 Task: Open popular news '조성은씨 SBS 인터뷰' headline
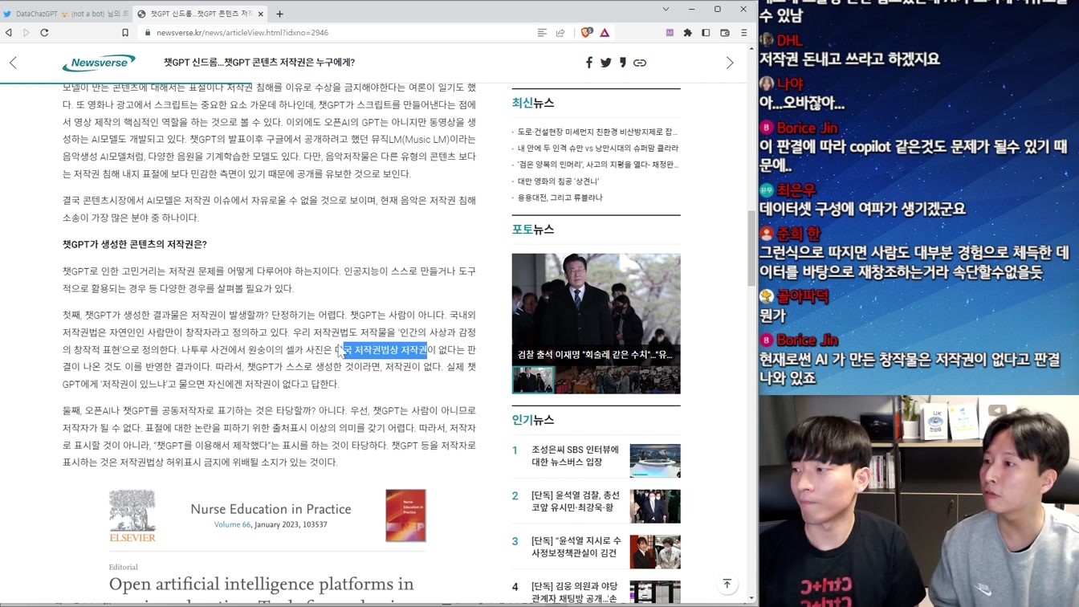(x=575, y=455)
